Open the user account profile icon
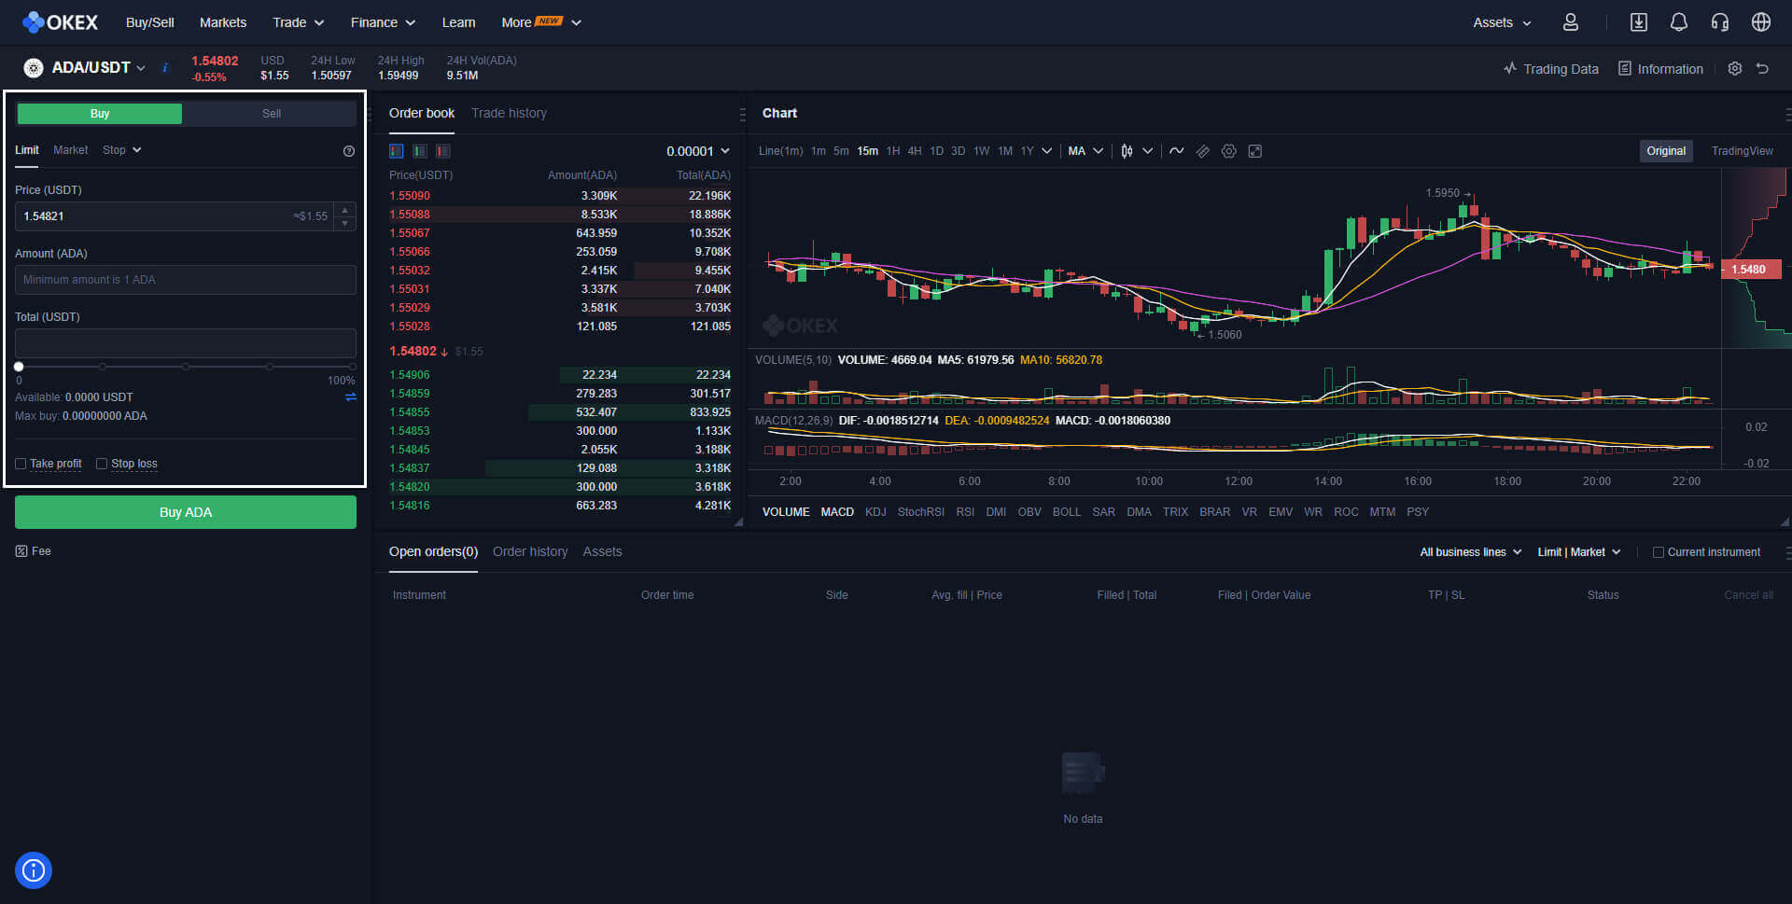The height and width of the screenshot is (904, 1792). tap(1571, 22)
